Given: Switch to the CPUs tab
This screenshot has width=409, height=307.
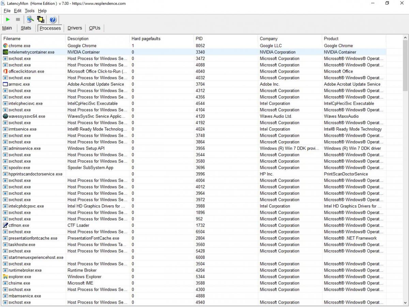Looking at the screenshot, I should point(95,28).
